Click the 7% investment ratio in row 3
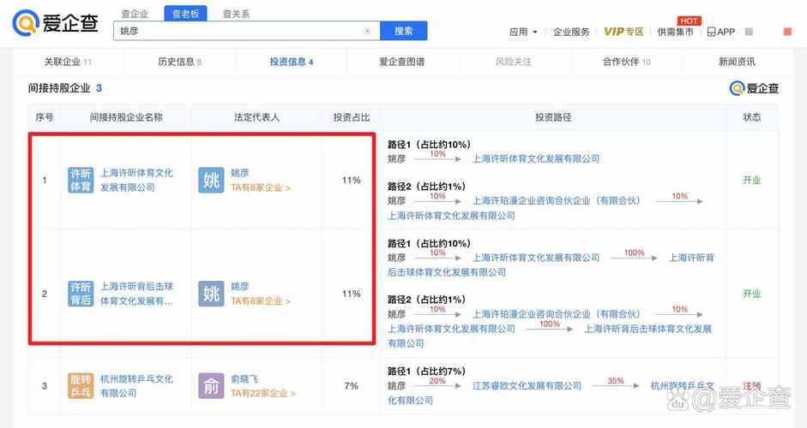 coord(351,386)
